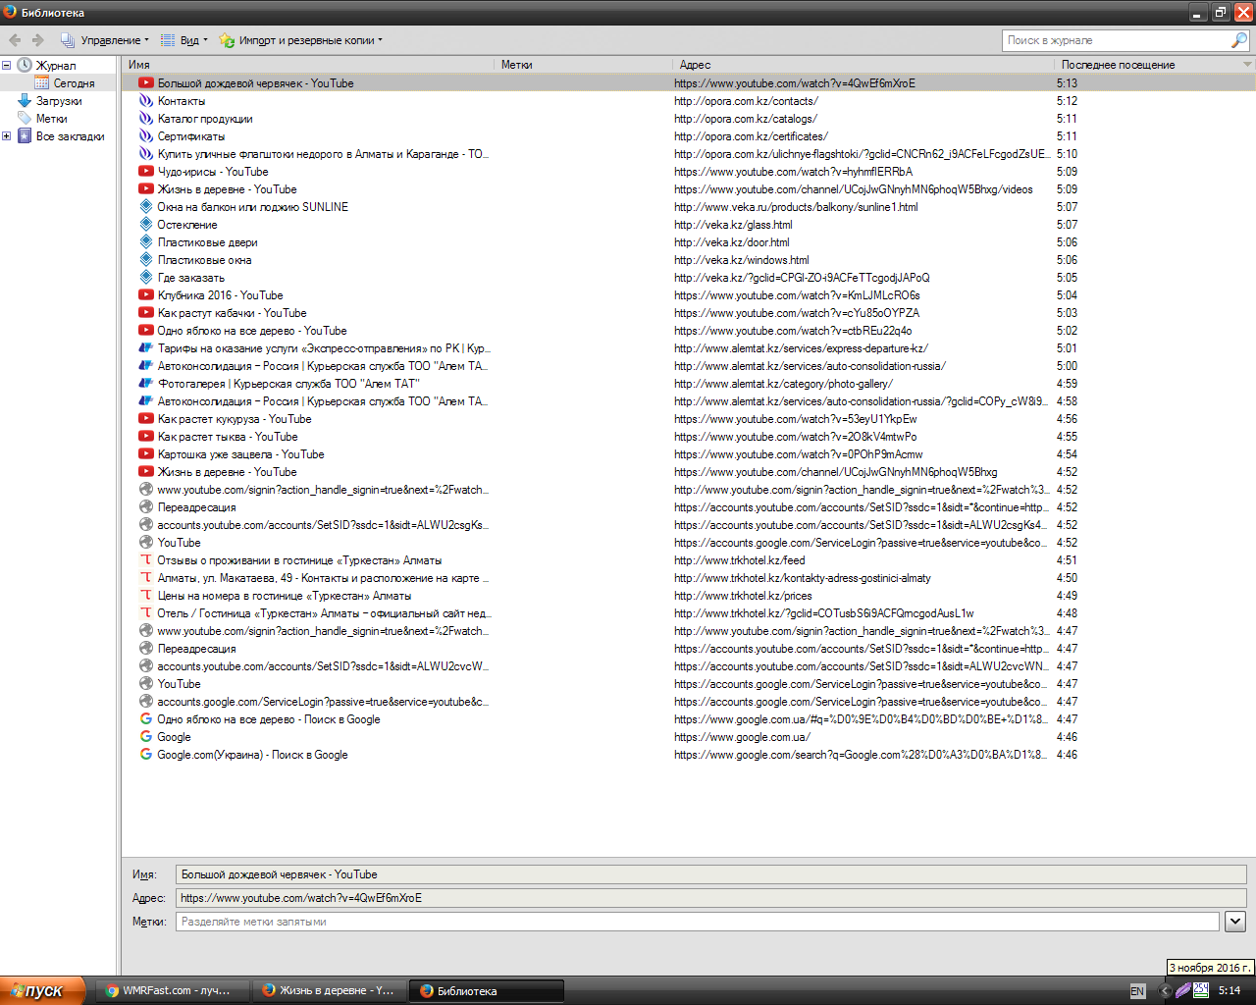Select the 'Журнал' item in the sidebar

click(56, 66)
